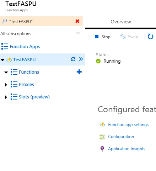Expand the Proxies tree node
Viewport: 156px width, 171px height.
tap(6, 85)
